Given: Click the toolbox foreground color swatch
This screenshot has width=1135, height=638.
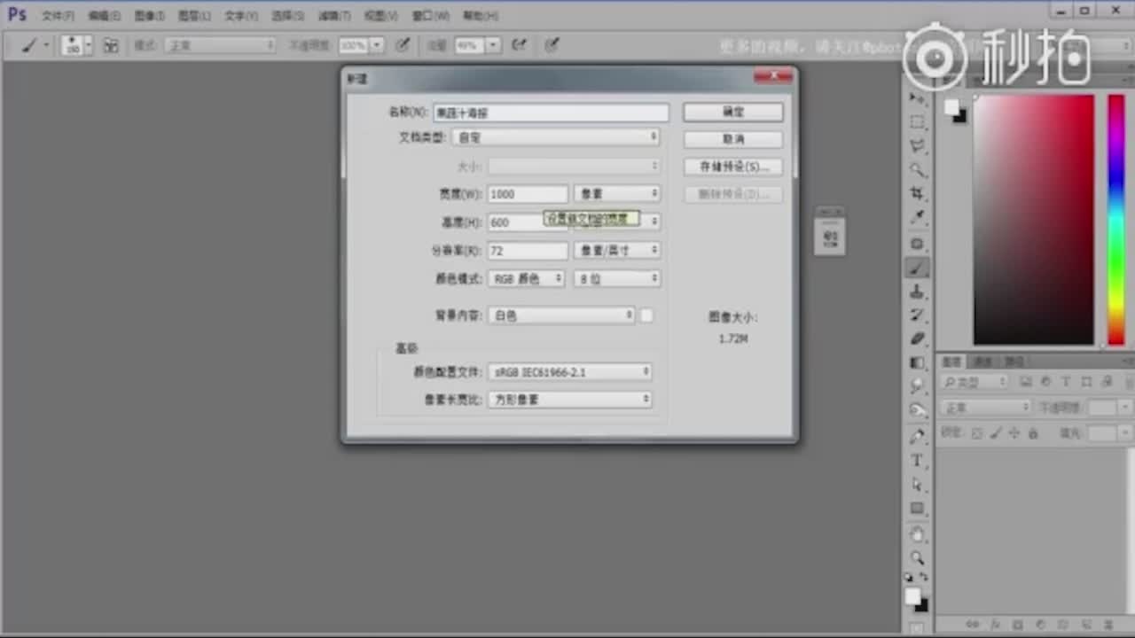Looking at the screenshot, I should [912, 596].
